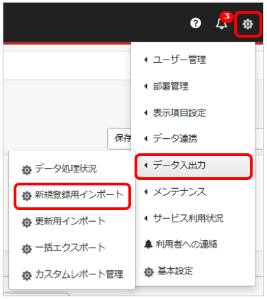Open the notifications bell with badge 3
This screenshot has width=267, height=299.
[221, 23]
